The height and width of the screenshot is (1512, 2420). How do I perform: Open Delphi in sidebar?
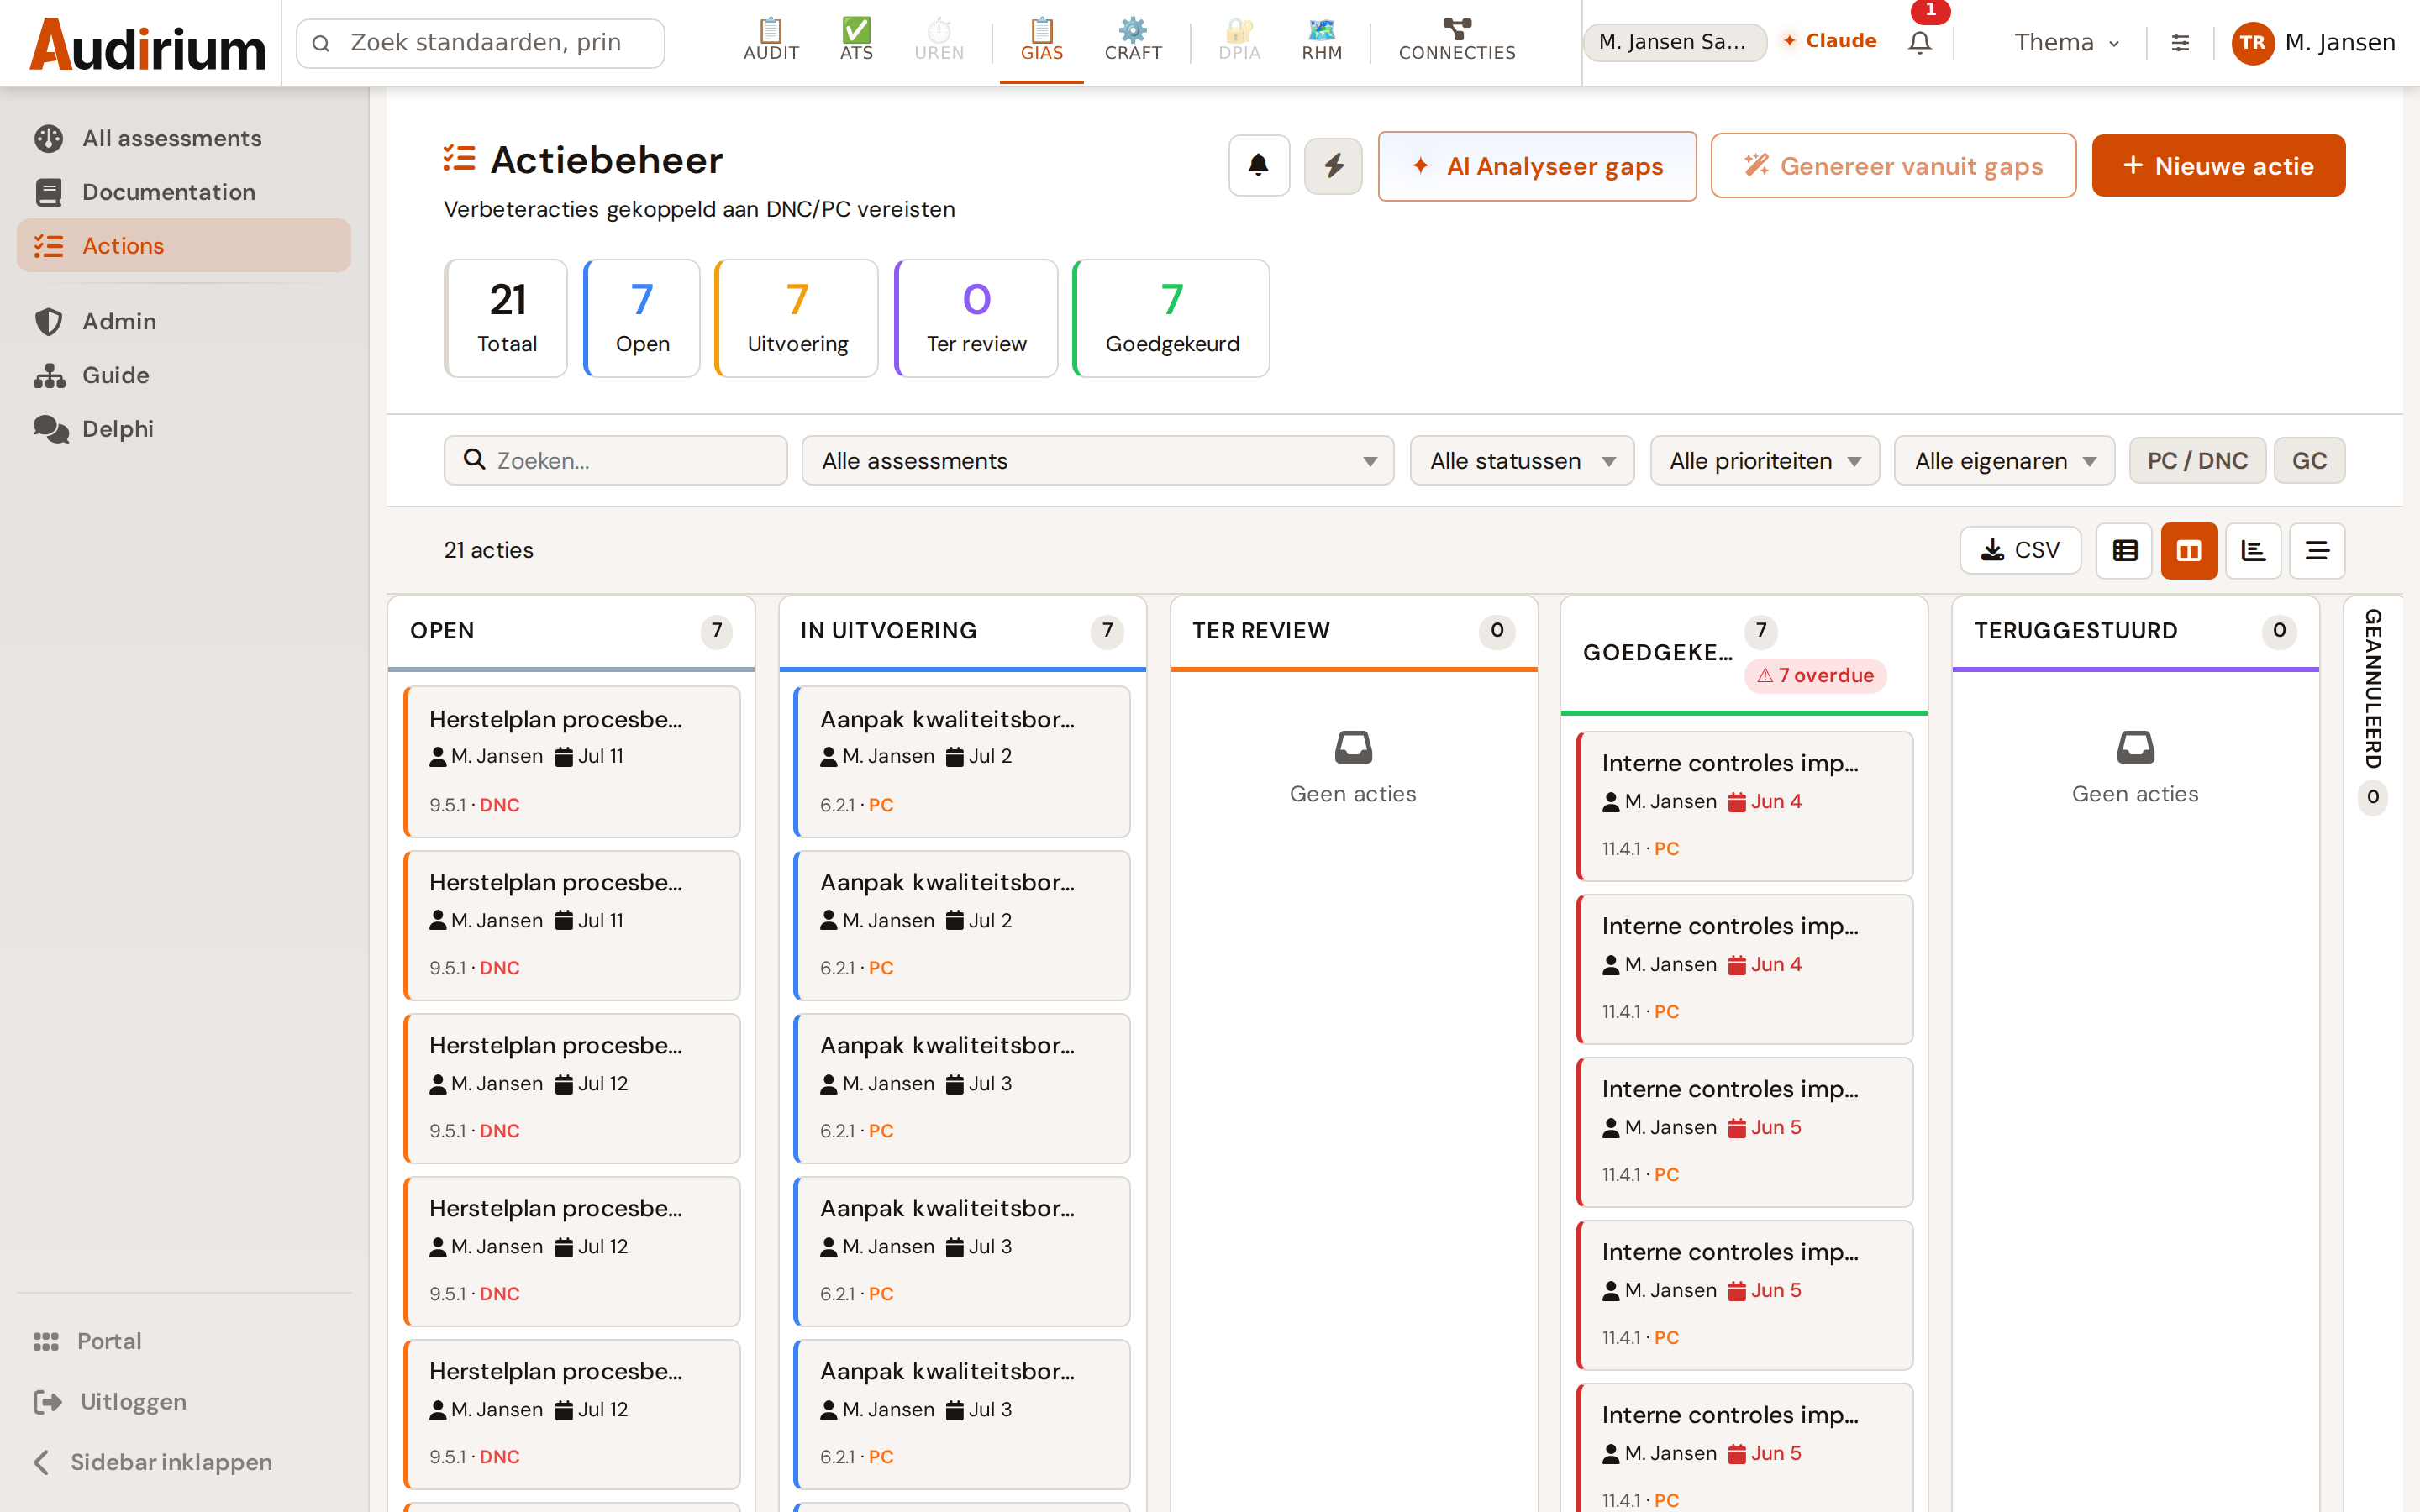coord(184,429)
